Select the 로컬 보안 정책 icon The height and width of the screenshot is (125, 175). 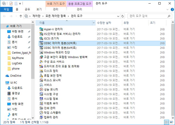pyautogui.click(x=41, y=76)
